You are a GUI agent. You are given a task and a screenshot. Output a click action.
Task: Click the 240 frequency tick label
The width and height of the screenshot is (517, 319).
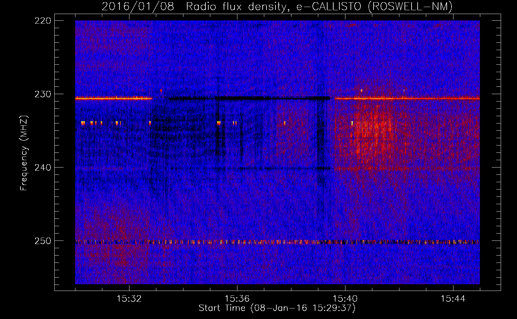point(42,167)
